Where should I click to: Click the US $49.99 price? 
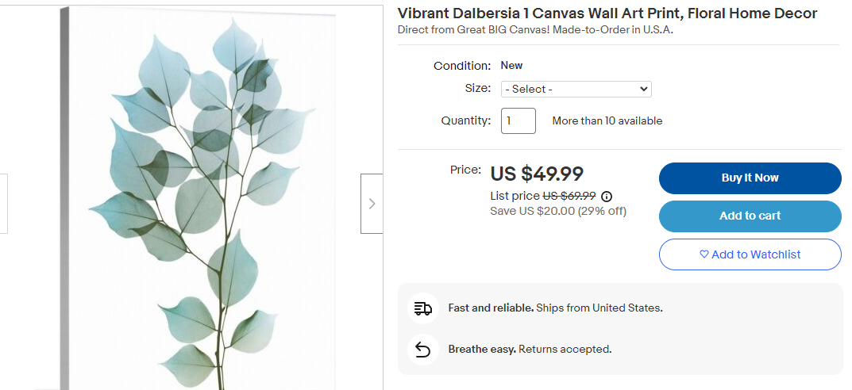[x=537, y=174]
